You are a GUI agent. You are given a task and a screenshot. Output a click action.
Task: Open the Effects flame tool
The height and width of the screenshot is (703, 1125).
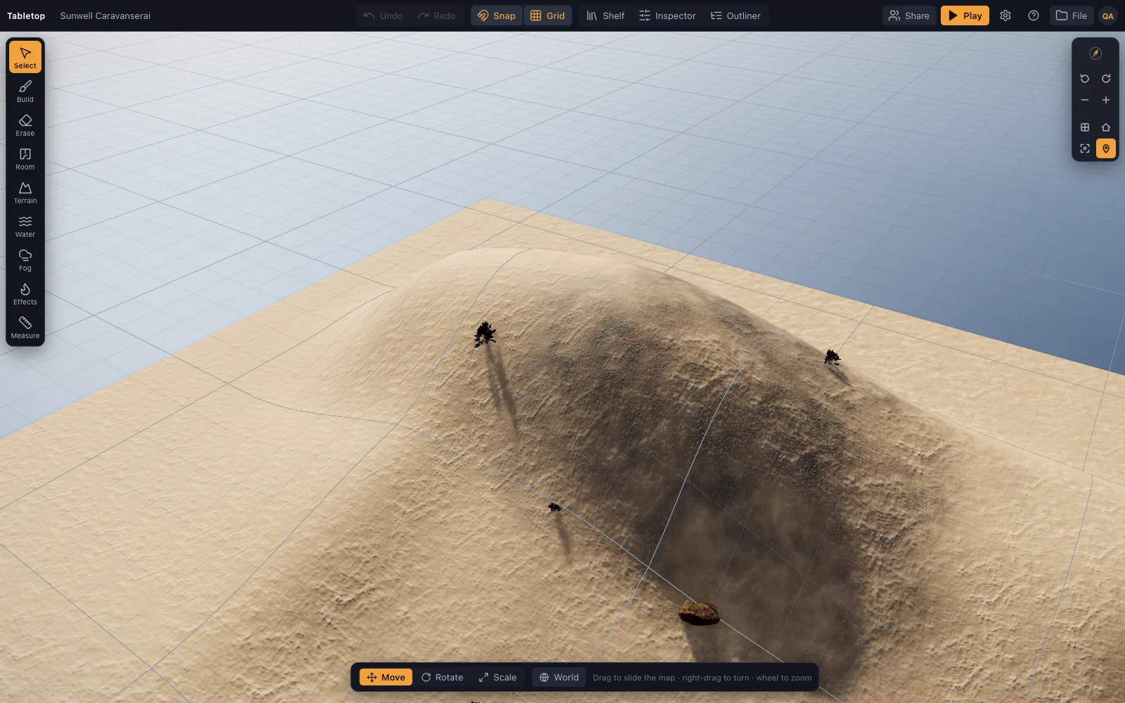[x=25, y=294]
